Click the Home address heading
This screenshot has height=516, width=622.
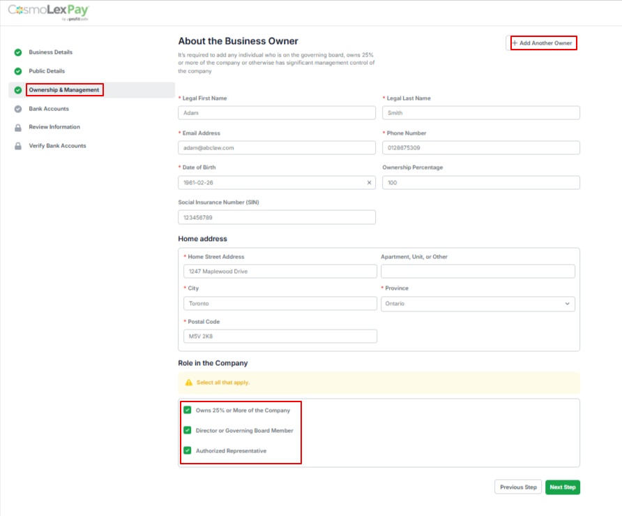point(202,239)
